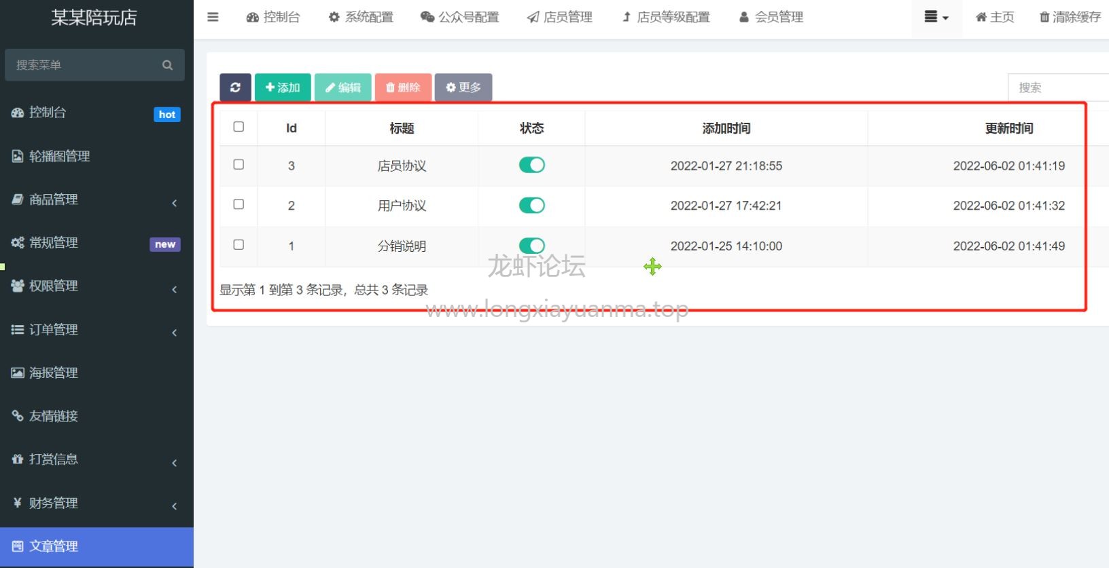Click the article icon beside 文章管理

[x=18, y=546]
